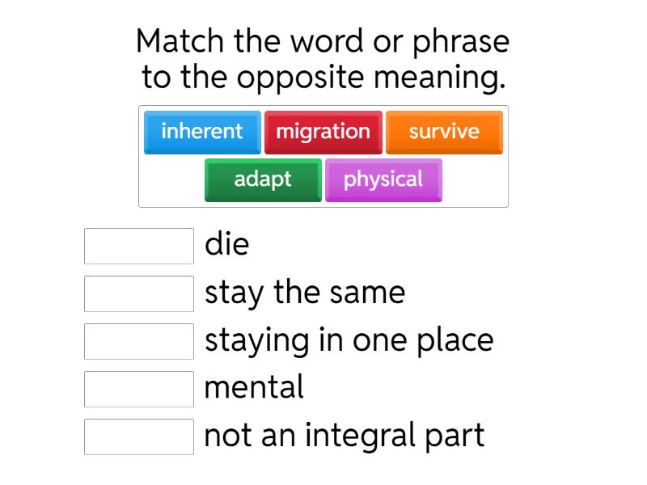Select the red 'migration' word tile
This screenshot has width=647, height=485.
323,132
